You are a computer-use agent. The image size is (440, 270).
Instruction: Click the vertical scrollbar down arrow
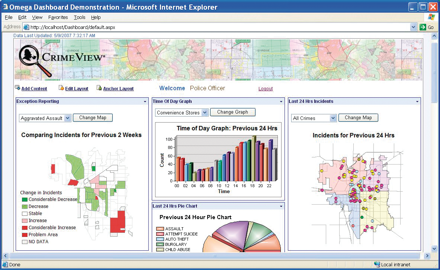pos(434,249)
